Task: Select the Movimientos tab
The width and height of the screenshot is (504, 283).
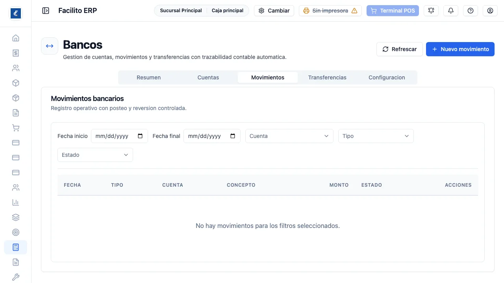Action: tap(268, 77)
